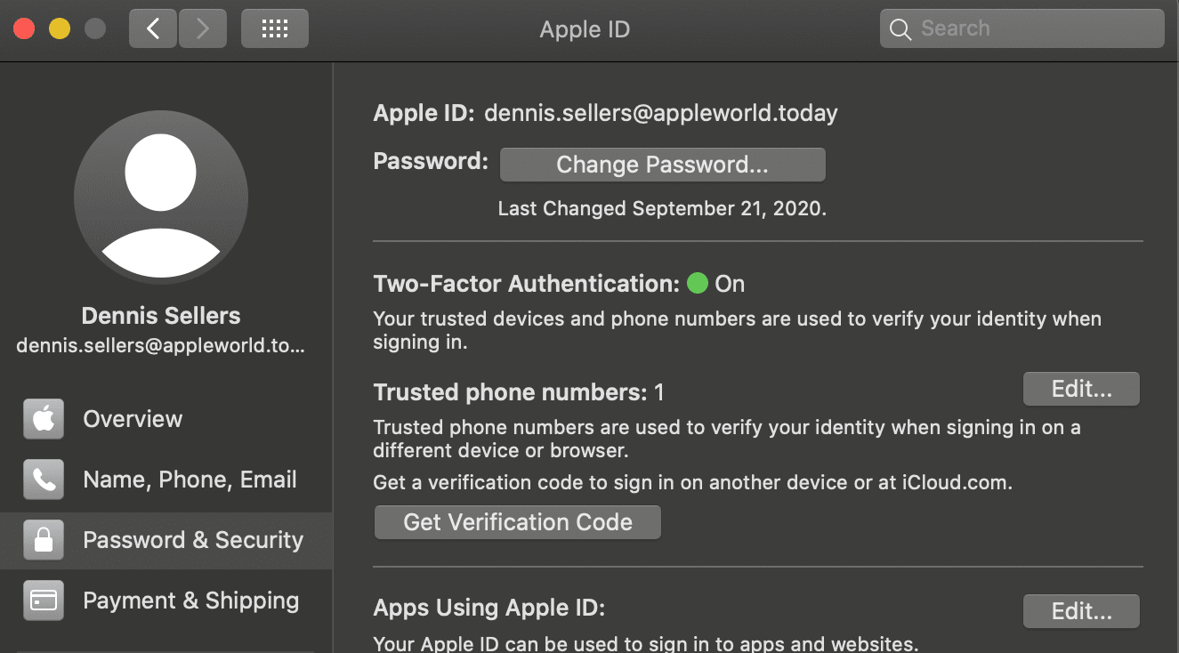Click the show all preferences grid icon
This screenshot has height=653, width=1179.
pos(274,29)
